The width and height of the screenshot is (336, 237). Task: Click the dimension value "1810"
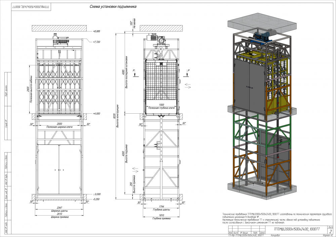161,216
